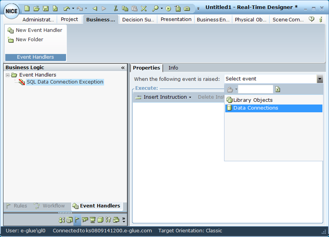Image resolution: width=329 pixels, height=237 pixels.
Task: Switch to the Rules bottom tab
Action: 17,206
